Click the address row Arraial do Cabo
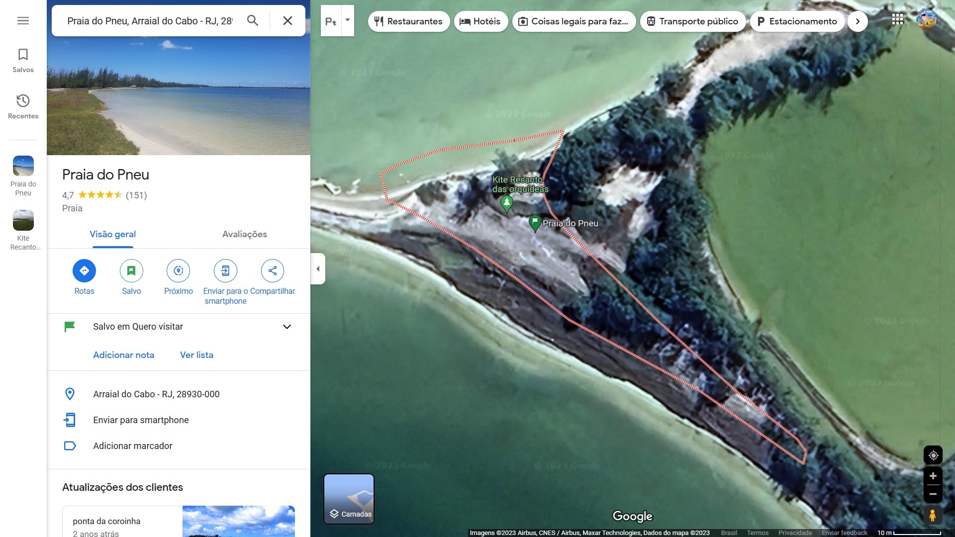This screenshot has width=955, height=537. click(179, 394)
